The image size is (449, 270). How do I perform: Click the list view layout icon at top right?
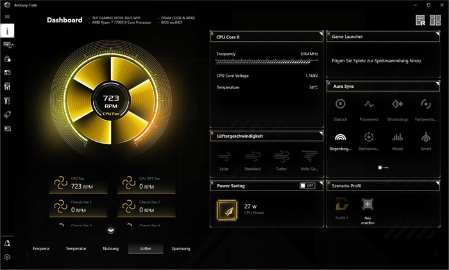pyautogui.click(x=420, y=20)
